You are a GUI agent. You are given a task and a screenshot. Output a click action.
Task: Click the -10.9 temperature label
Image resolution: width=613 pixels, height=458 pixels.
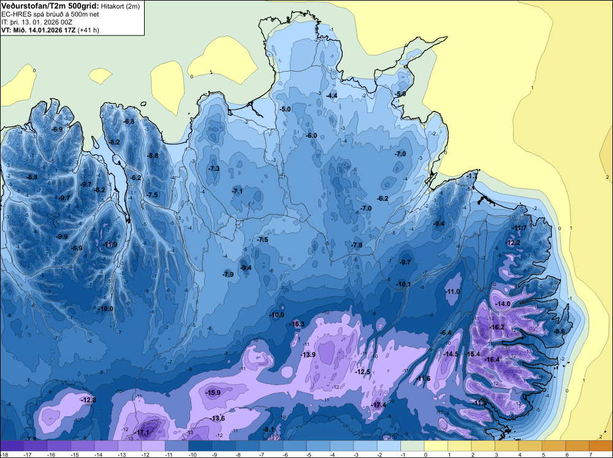(277, 315)
